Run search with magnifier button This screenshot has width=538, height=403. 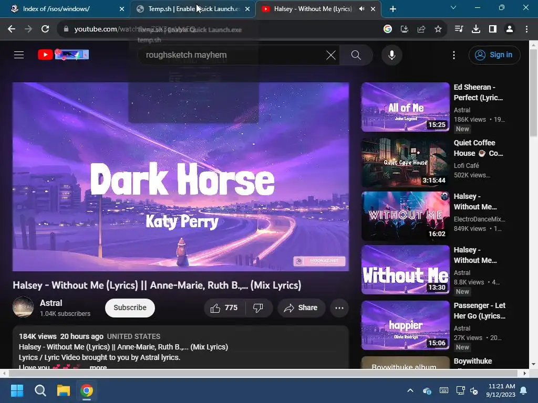(356, 55)
